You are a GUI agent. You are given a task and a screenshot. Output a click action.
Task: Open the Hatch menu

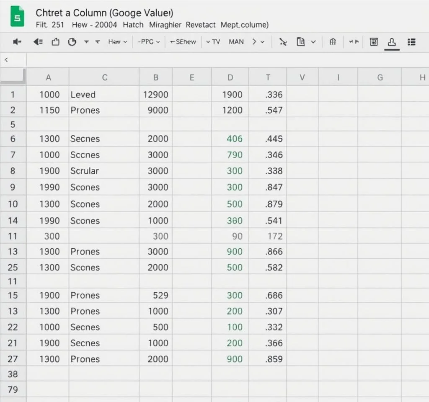pos(133,25)
